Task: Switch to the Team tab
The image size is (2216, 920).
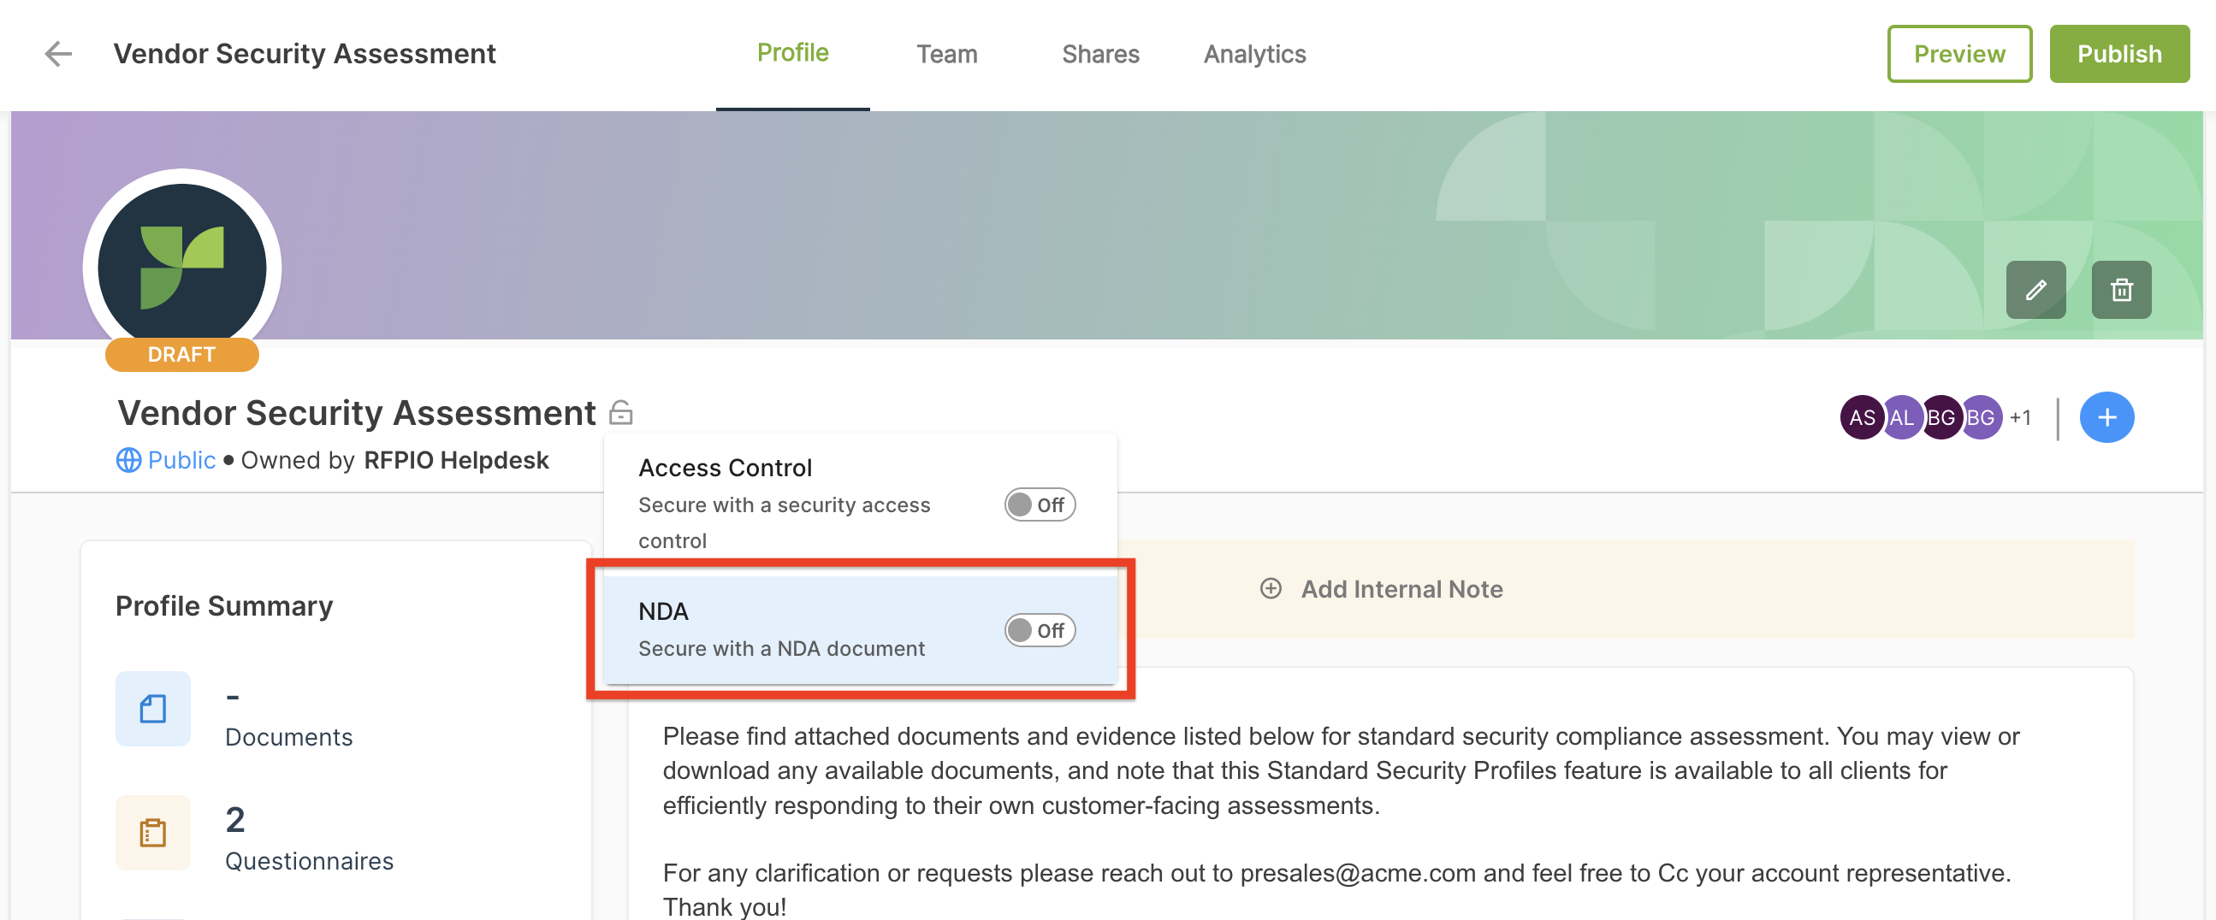Action: click(946, 54)
